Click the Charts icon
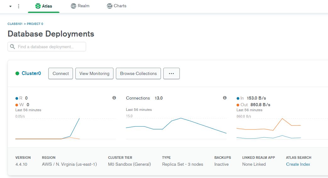The width and height of the screenshot is (328, 178). pos(109,6)
